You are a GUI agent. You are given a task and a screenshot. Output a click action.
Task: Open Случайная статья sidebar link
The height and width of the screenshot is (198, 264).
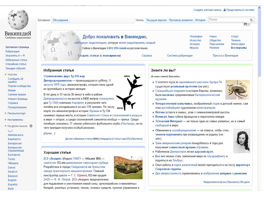tap(16, 64)
